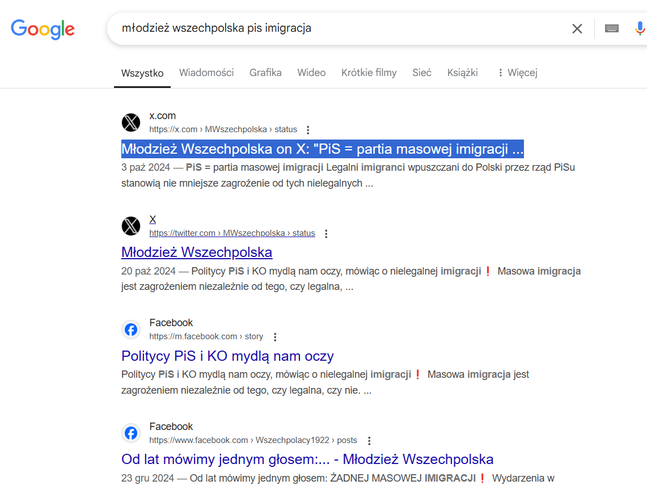Switch to the Grafika tab
This screenshot has height=485, width=647.
pos(265,73)
